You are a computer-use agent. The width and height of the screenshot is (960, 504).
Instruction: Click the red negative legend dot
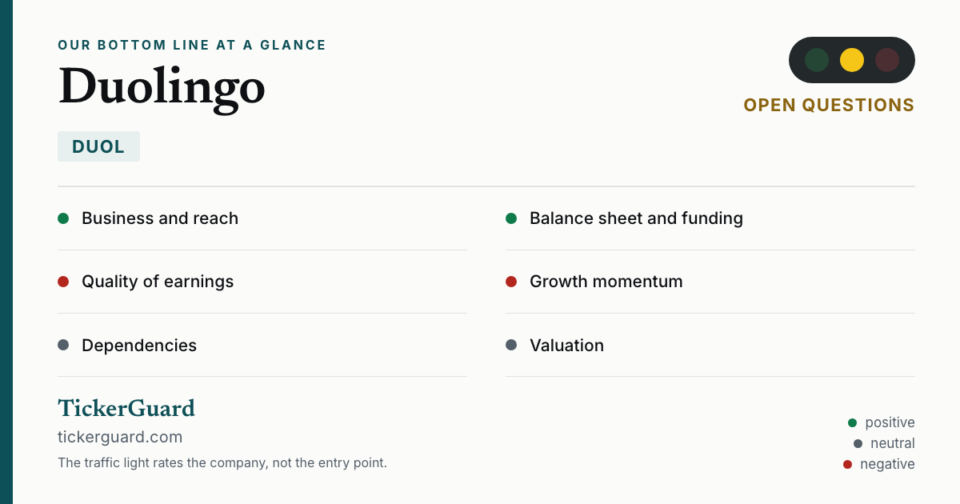click(x=847, y=464)
